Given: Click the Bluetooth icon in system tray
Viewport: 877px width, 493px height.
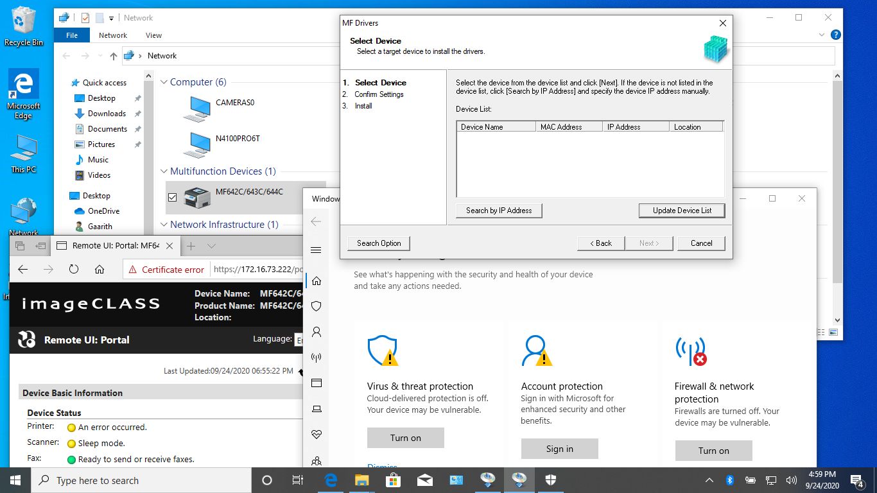Looking at the screenshot, I should pyautogui.click(x=729, y=480).
